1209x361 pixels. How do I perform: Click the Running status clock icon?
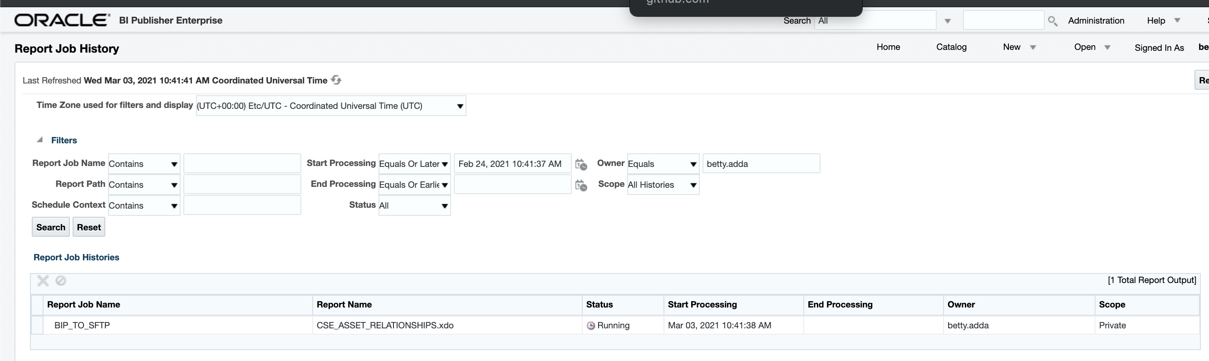[591, 326]
